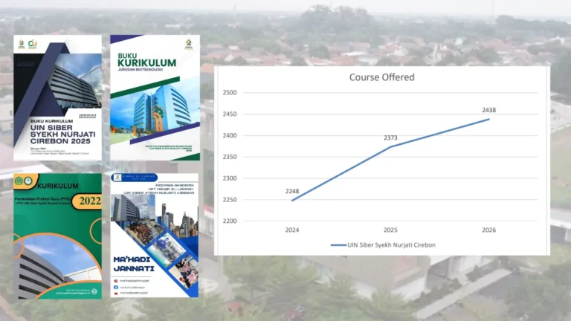Click the 2025 x-axis label

click(x=390, y=230)
